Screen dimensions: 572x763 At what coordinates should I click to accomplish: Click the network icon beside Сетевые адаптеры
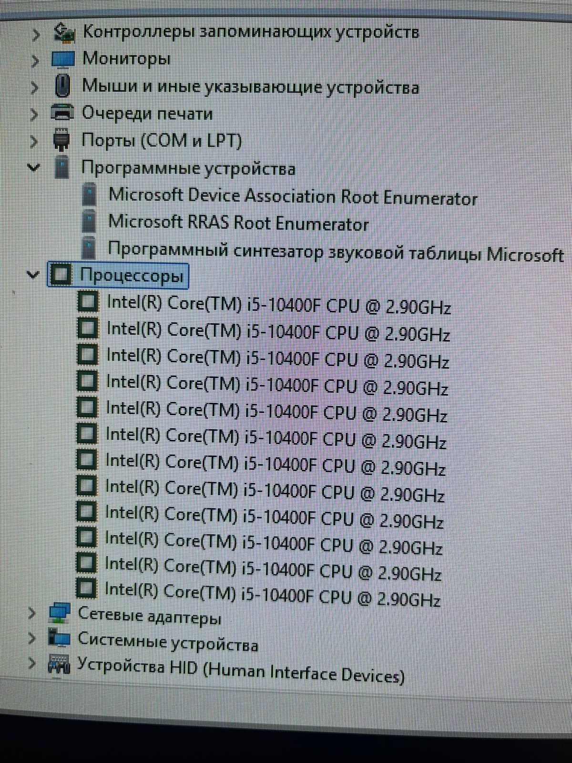(x=60, y=614)
